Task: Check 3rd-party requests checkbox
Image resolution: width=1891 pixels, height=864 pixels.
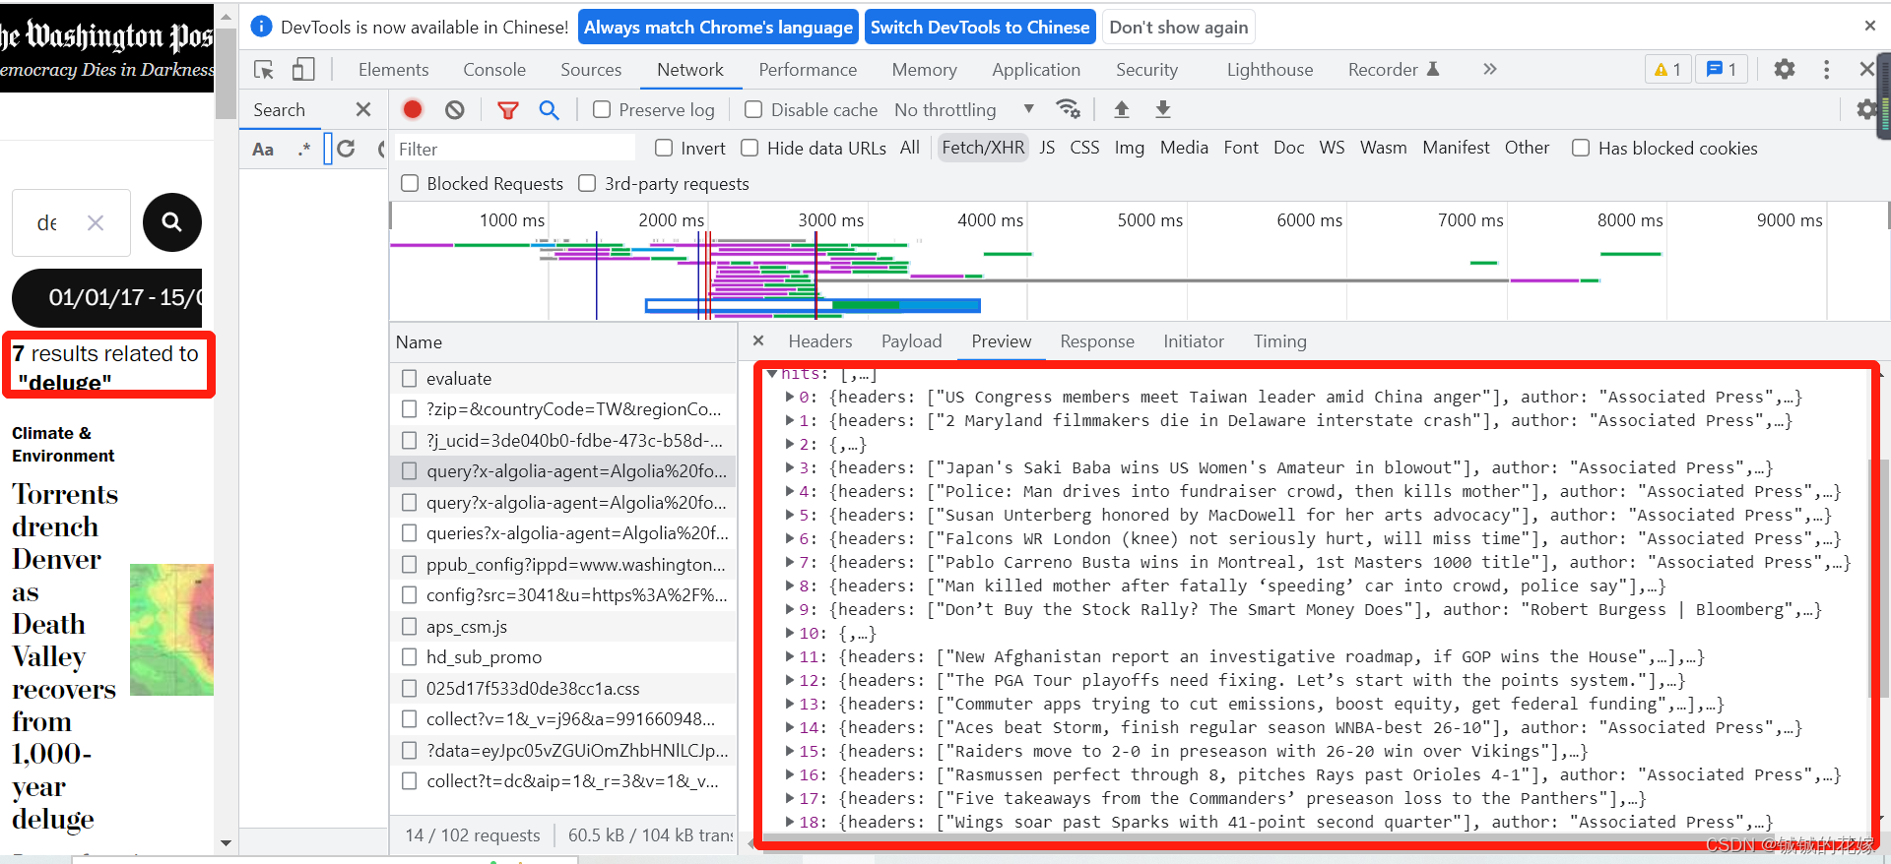Action: (587, 183)
